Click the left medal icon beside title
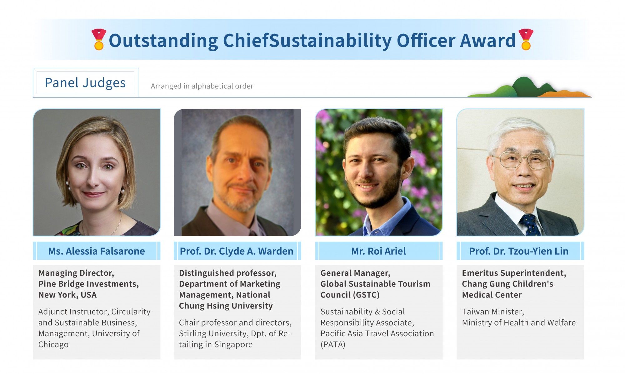Viewport: 625px width, 374px height. coord(99,39)
